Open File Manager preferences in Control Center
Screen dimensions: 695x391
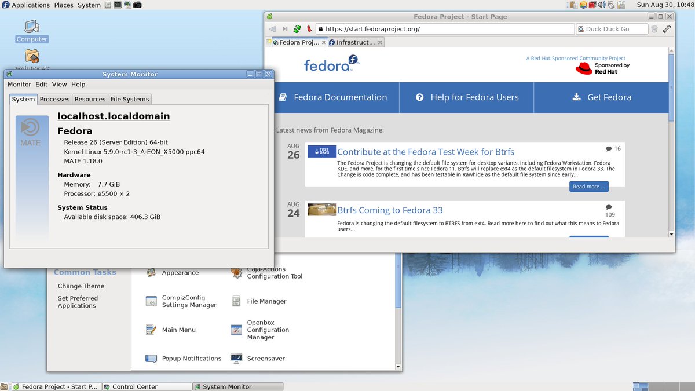coord(236,301)
